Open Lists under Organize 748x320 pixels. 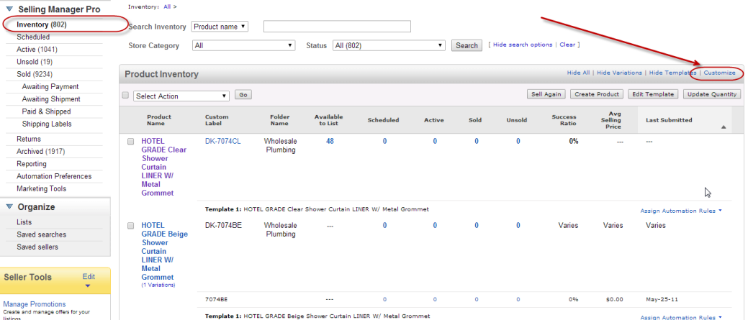(24, 222)
